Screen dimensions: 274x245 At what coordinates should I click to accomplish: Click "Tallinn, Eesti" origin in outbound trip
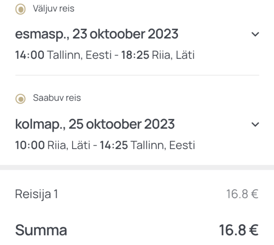point(79,55)
